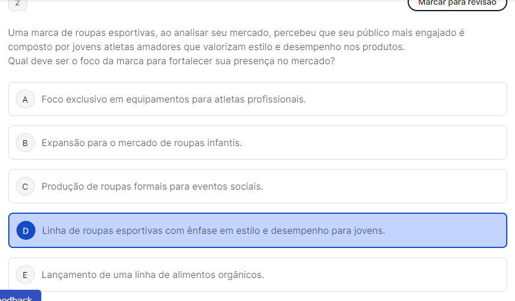The width and height of the screenshot is (515, 301).
Task: Select answer "Foco exclusivo em equipamentos para atletas profissionais"
Action: coord(173,99)
